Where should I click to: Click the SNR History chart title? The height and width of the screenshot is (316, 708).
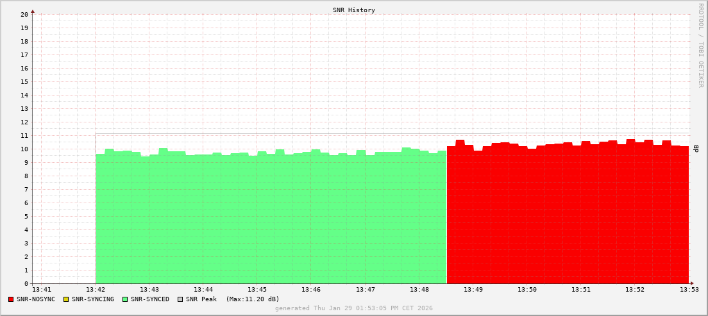[354, 10]
